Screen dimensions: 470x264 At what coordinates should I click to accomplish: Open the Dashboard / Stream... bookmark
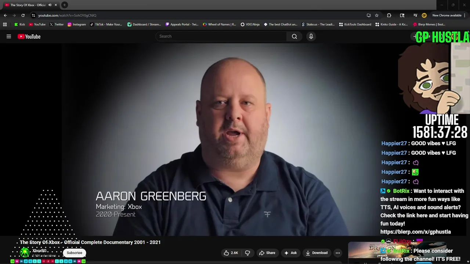coord(144,25)
